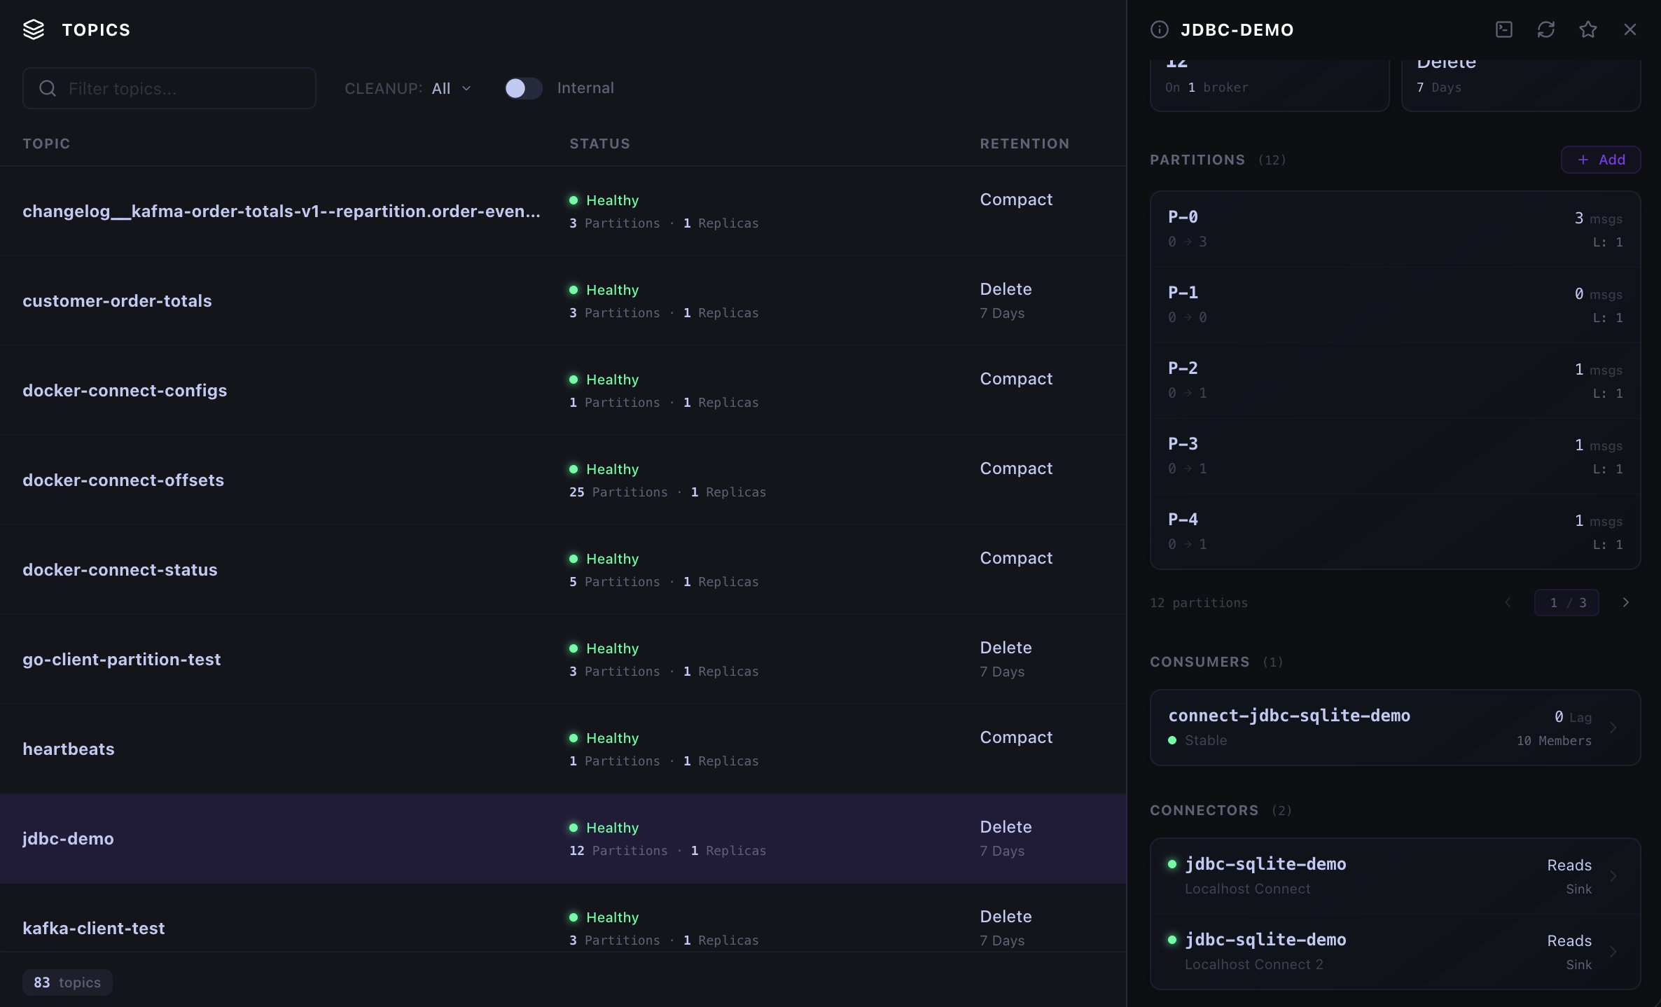
Task: Click the 1 / 3 page indicator
Action: click(x=1566, y=602)
